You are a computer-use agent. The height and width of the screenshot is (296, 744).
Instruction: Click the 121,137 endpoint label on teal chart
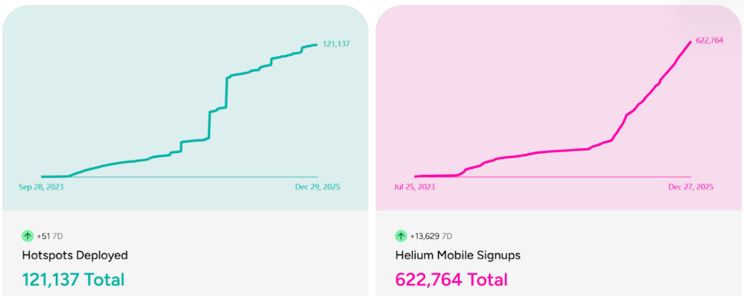336,44
